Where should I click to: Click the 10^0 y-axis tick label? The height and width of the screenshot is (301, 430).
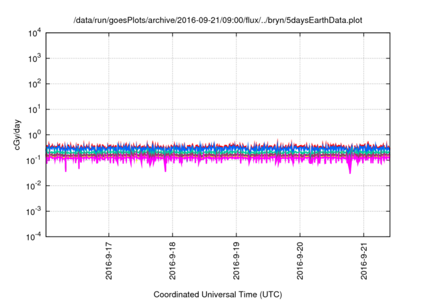(x=34, y=134)
